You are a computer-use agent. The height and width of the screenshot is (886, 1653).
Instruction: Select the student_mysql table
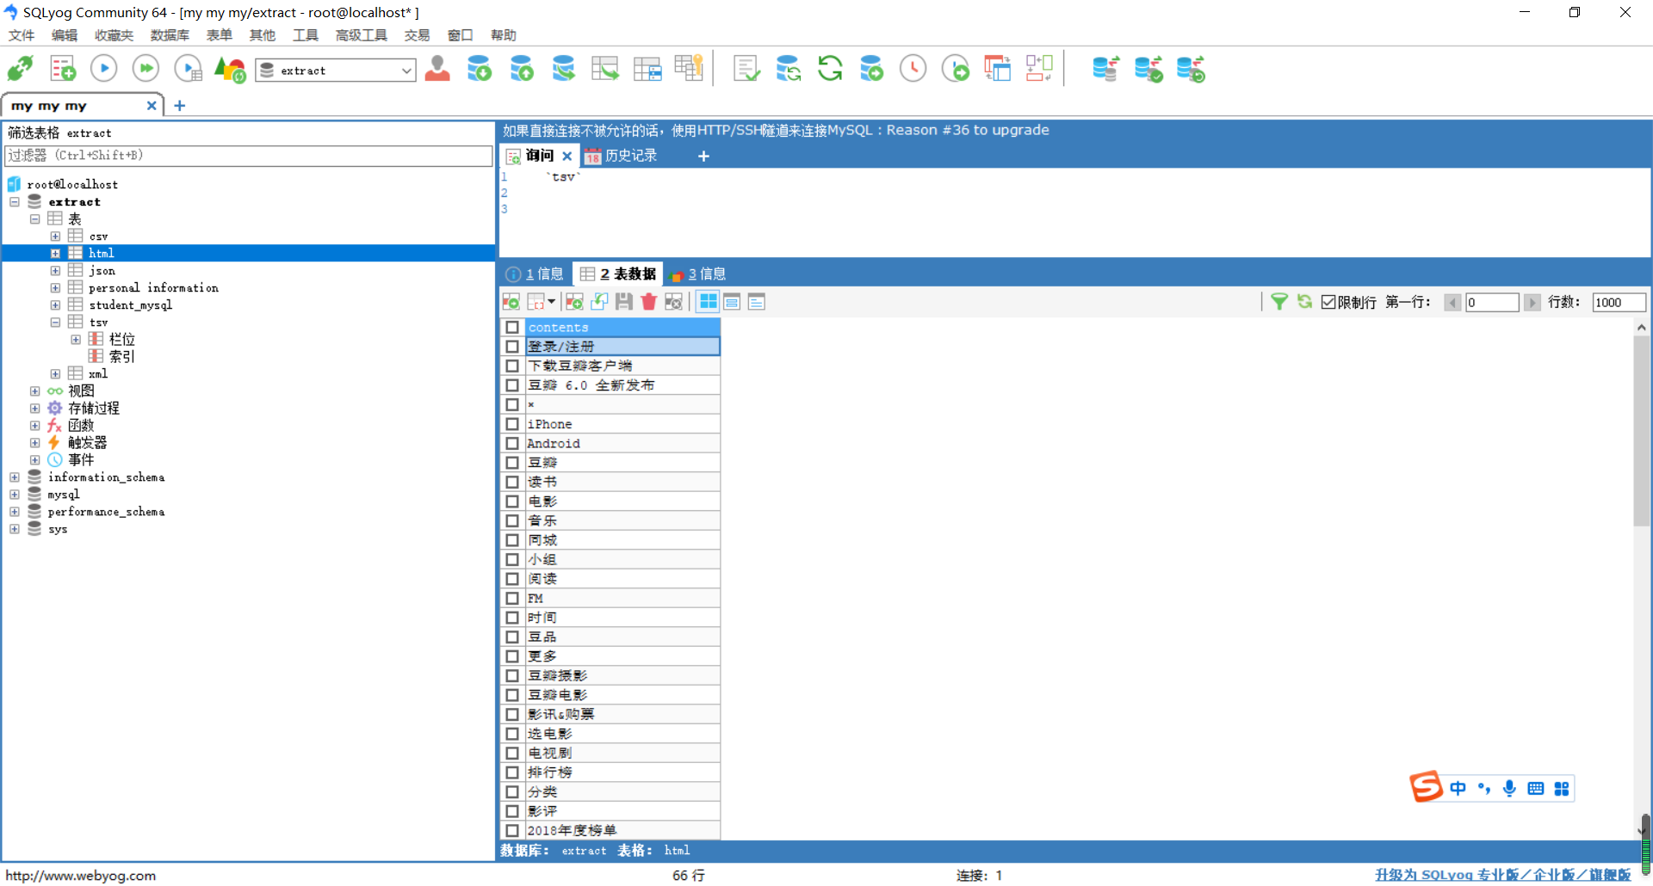(130, 305)
